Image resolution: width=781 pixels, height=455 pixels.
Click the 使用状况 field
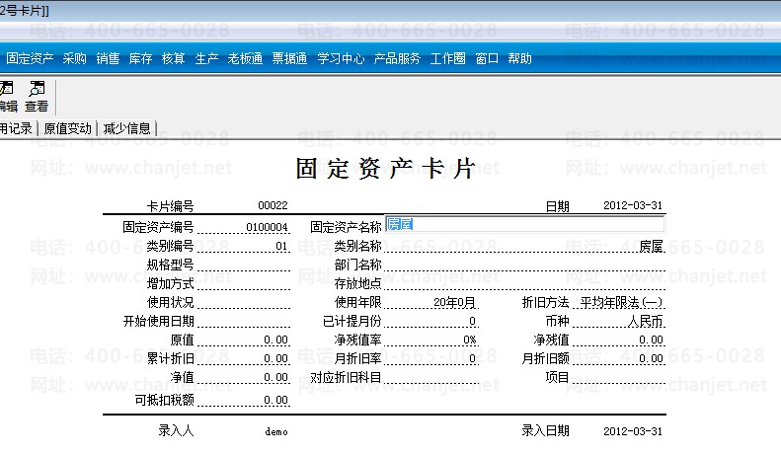click(244, 302)
